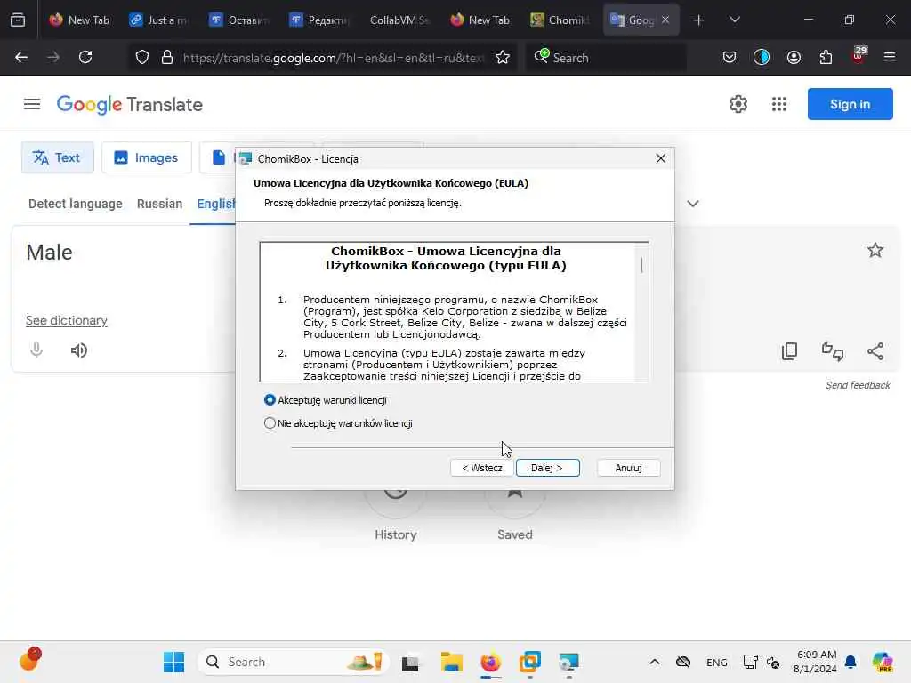The image size is (911, 683).
Task: Go back in Firefox
Action: [21, 58]
